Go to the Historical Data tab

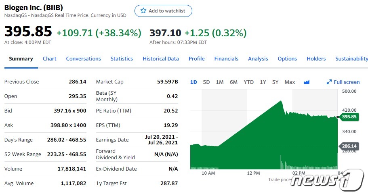[x=160, y=58]
